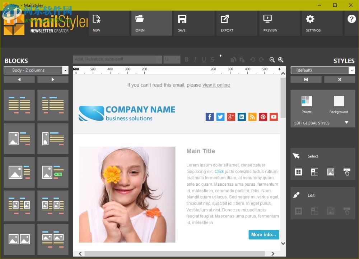359x259 pixels.
Task: Open the Help question mark icon
Action: [351, 19]
